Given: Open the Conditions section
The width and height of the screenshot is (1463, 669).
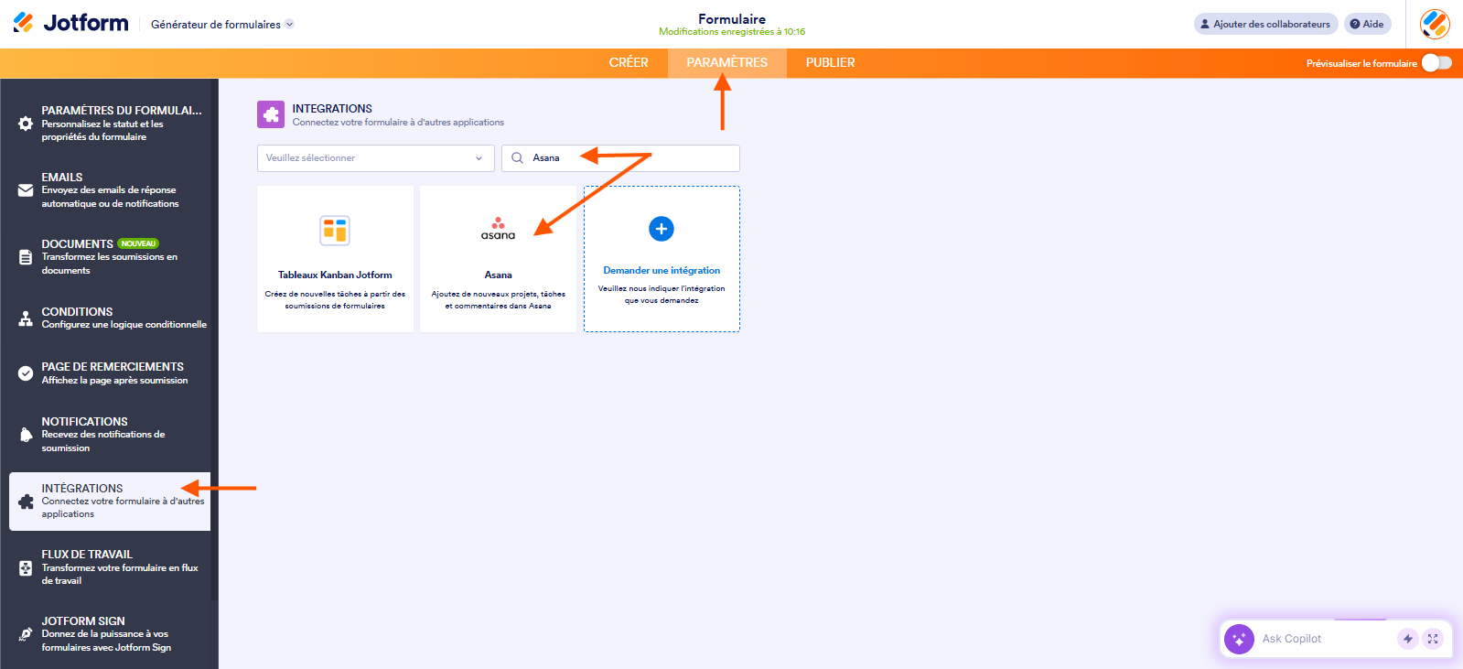Looking at the screenshot, I should tap(110, 318).
